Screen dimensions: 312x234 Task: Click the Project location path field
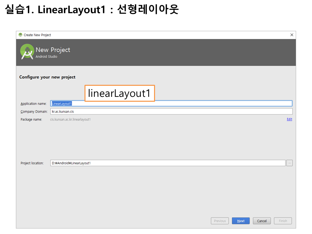(x=168, y=163)
